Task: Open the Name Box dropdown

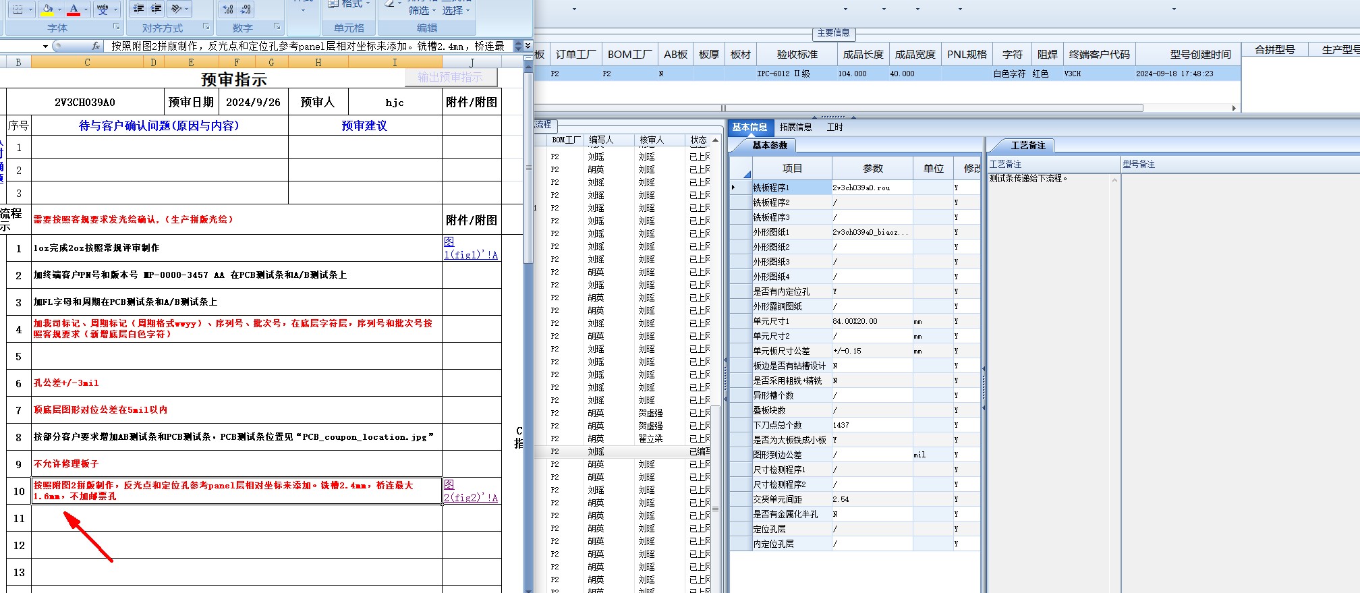Action: pos(45,47)
